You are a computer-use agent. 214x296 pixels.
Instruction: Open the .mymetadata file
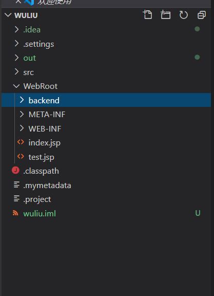click(x=106, y=185)
